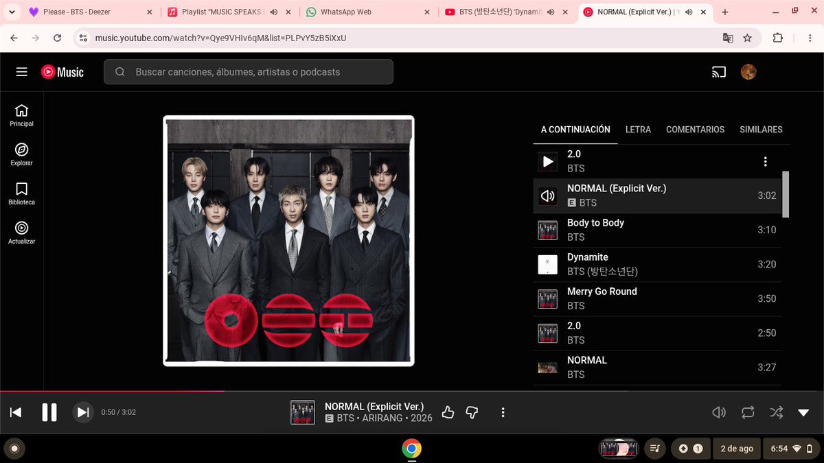The image size is (824, 463).
Task: Click NORMAL (Explicit Ver.) queue row
Action: (657, 195)
